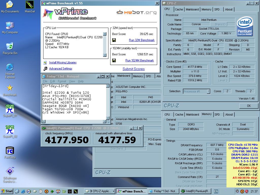Screen dimensions: 260x195
Task: Click the hwbot.org logo in wPrime
Action: click(136, 12)
